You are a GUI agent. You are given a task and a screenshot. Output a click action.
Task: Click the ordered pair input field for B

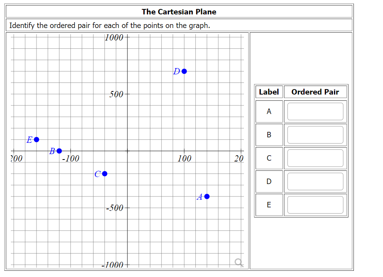point(315,135)
